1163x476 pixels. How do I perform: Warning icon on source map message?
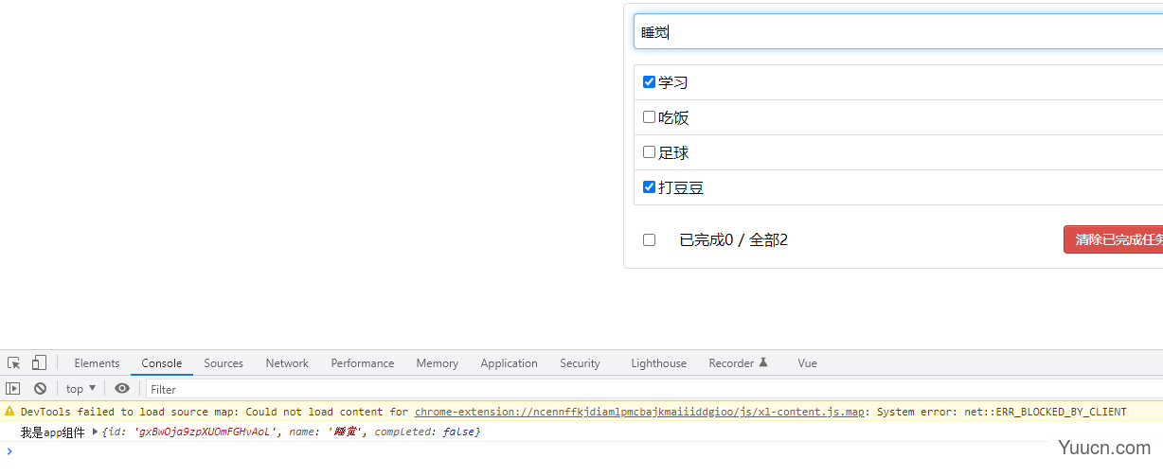point(10,412)
